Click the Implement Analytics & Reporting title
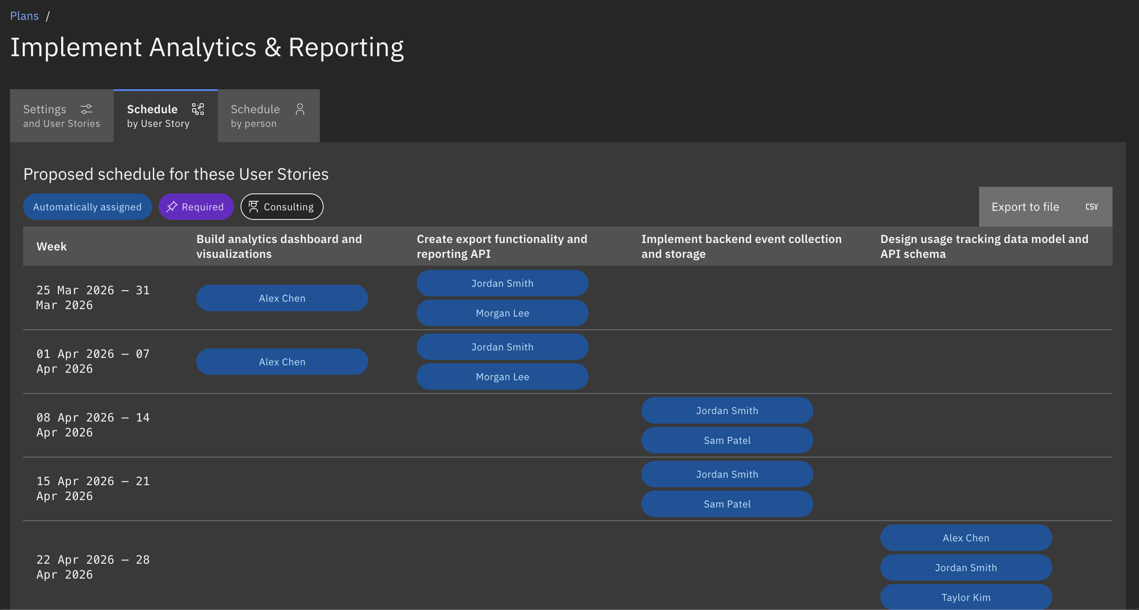Image resolution: width=1139 pixels, height=610 pixels. 207,48
